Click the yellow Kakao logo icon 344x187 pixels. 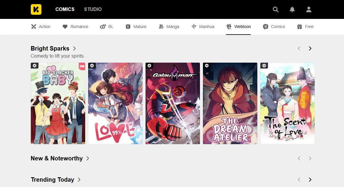36,9
